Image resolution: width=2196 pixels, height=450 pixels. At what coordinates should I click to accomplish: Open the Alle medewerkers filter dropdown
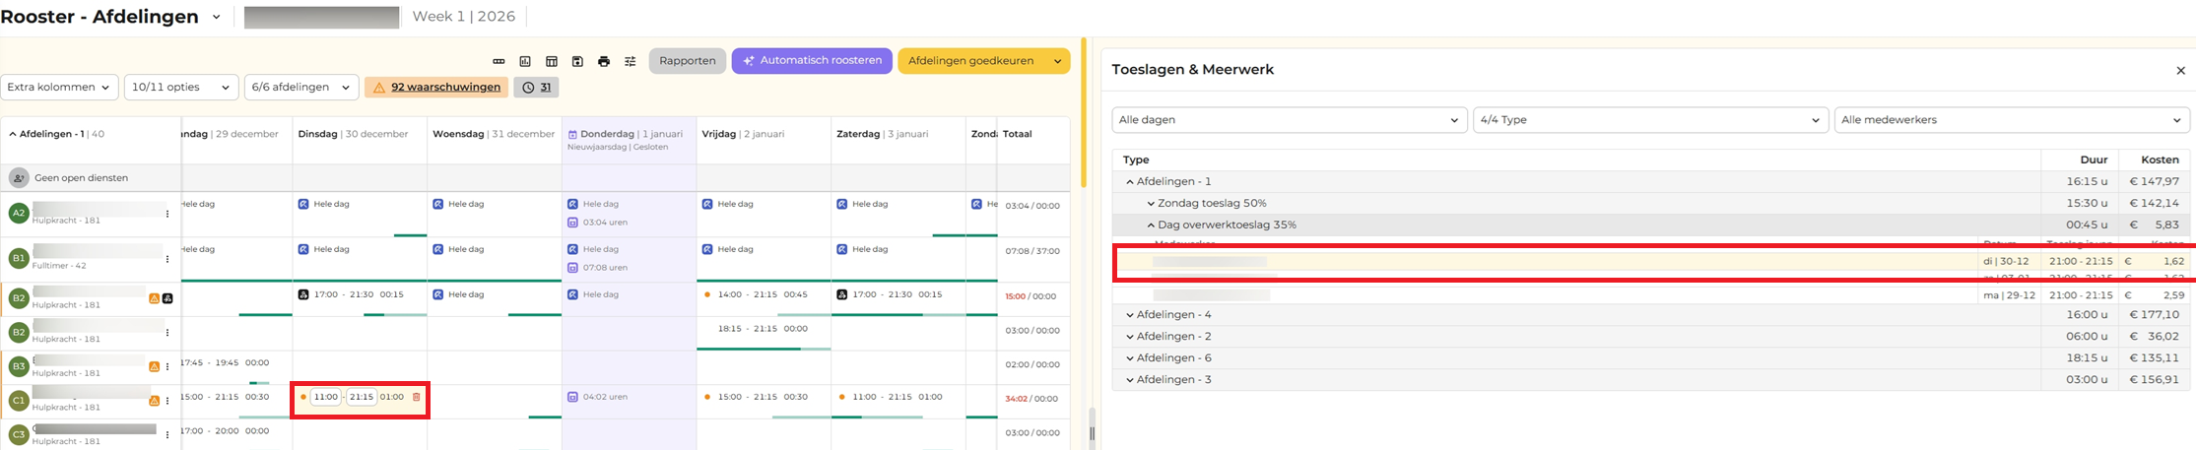pyautogui.click(x=2012, y=120)
